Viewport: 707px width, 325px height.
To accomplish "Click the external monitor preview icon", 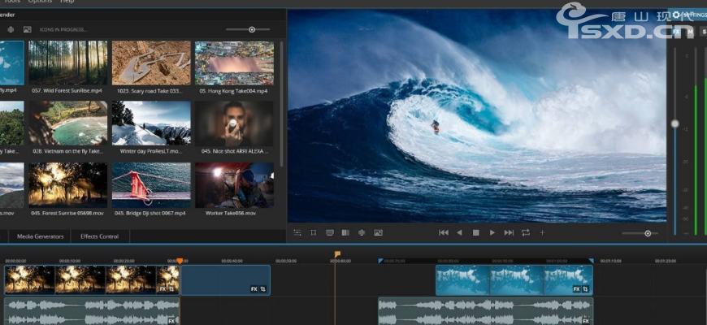I will point(330,232).
